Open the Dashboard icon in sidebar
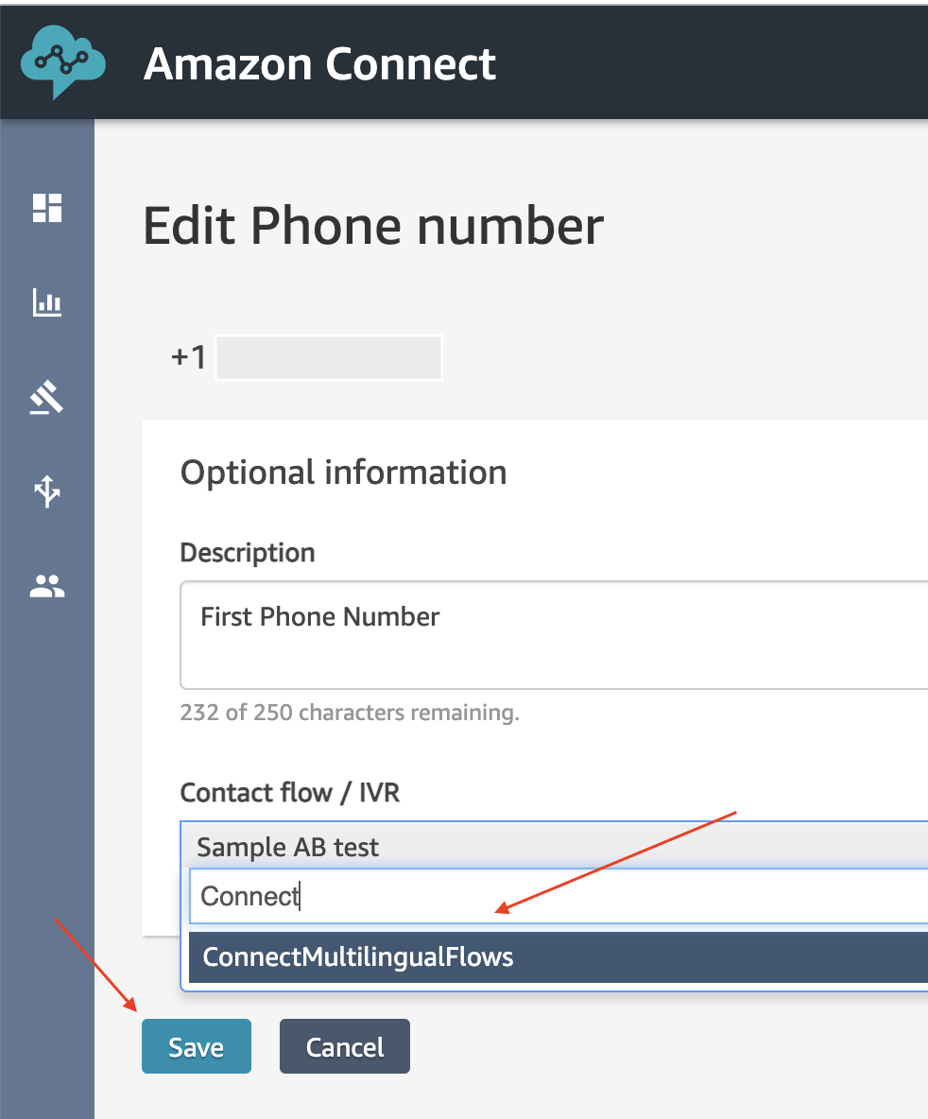This screenshot has width=928, height=1119. 47,208
